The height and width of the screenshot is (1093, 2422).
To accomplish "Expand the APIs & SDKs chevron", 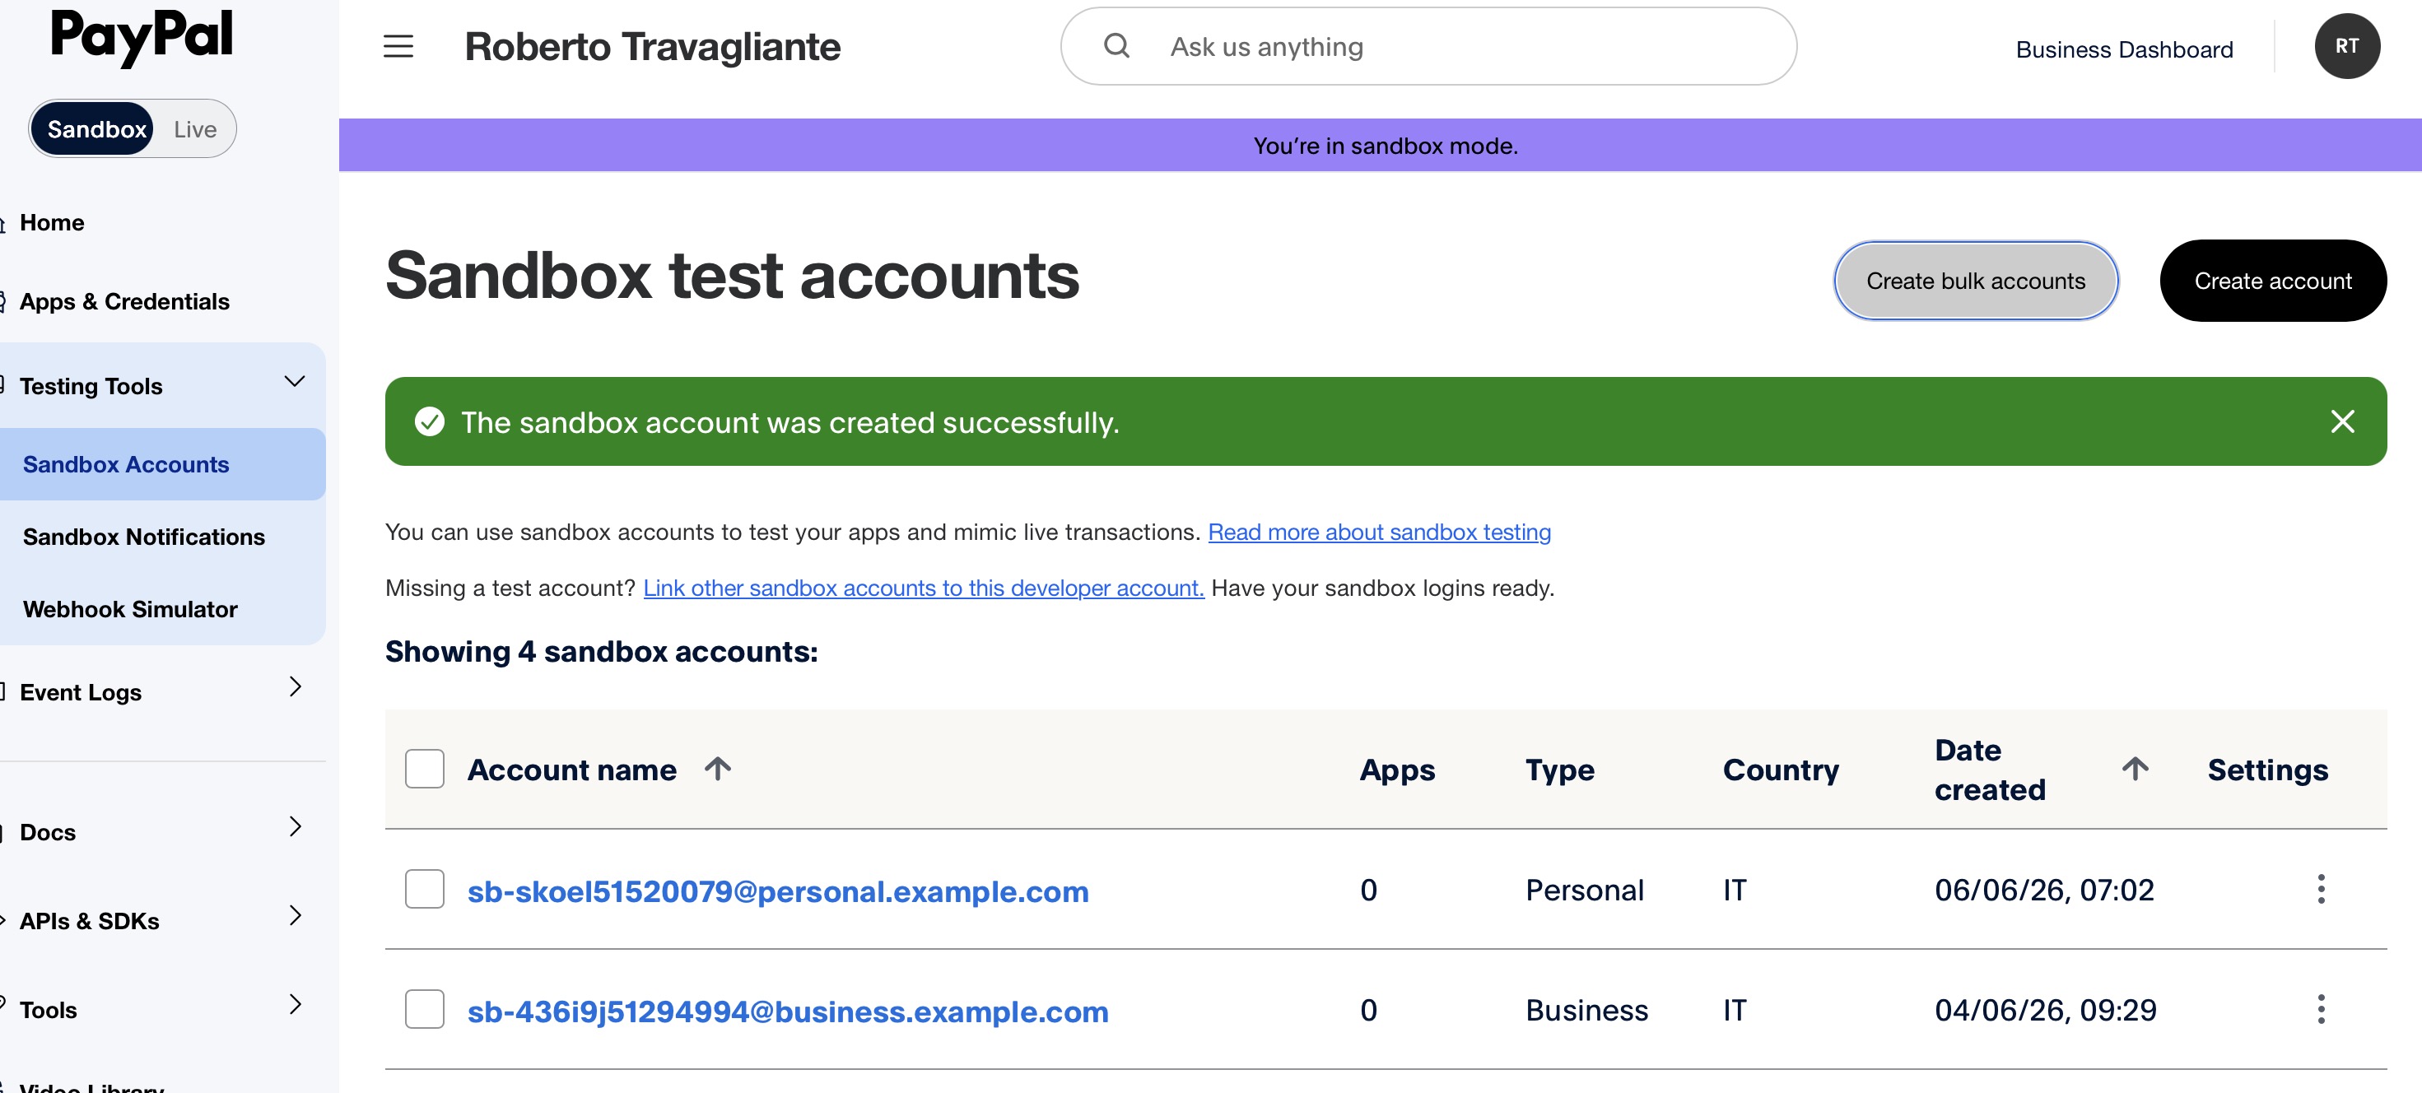I will point(296,916).
